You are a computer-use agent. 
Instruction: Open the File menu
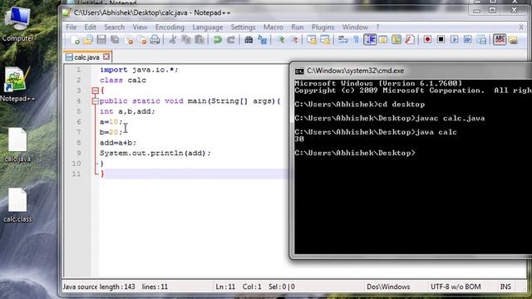point(71,27)
